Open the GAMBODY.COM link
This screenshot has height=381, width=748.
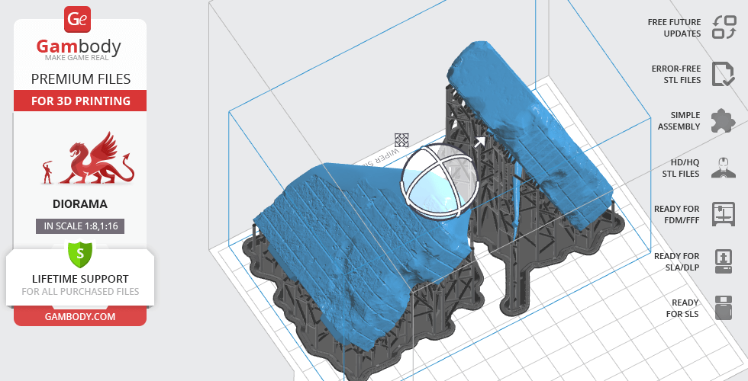(80, 315)
